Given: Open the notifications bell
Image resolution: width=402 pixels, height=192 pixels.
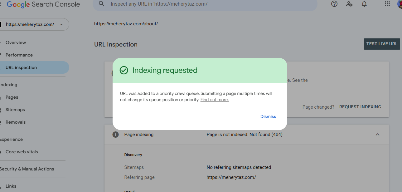Looking at the screenshot, I should click(364, 4).
